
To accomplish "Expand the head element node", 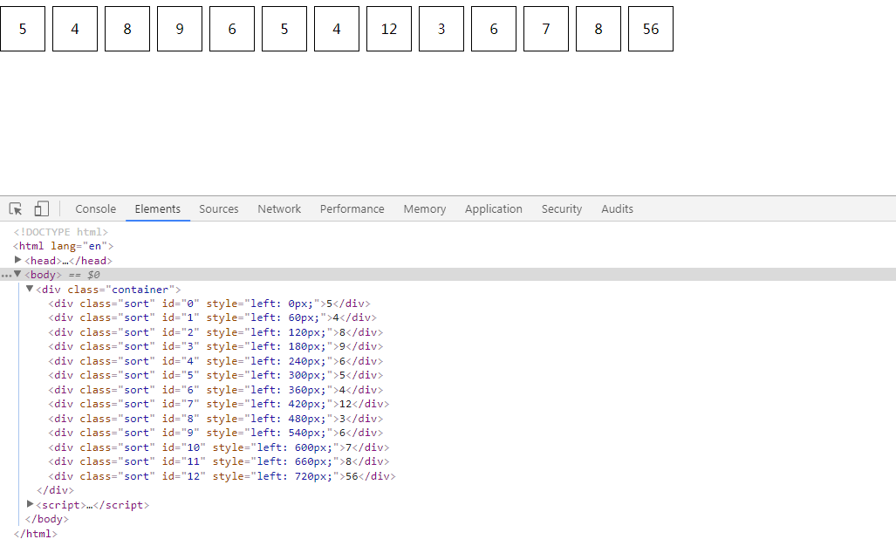I will (17, 260).
